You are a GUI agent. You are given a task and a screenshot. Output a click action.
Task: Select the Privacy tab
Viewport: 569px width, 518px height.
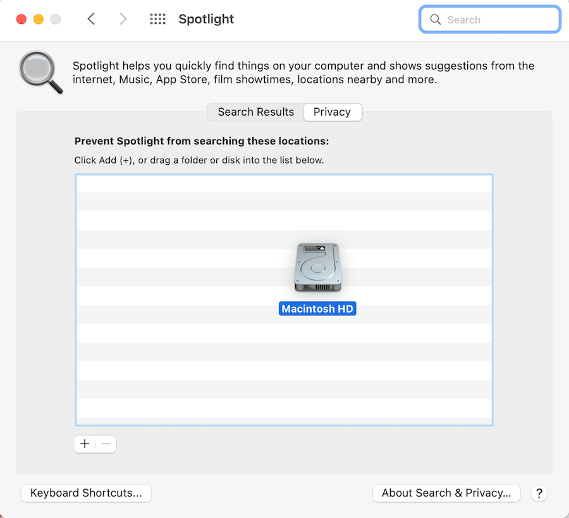point(332,112)
